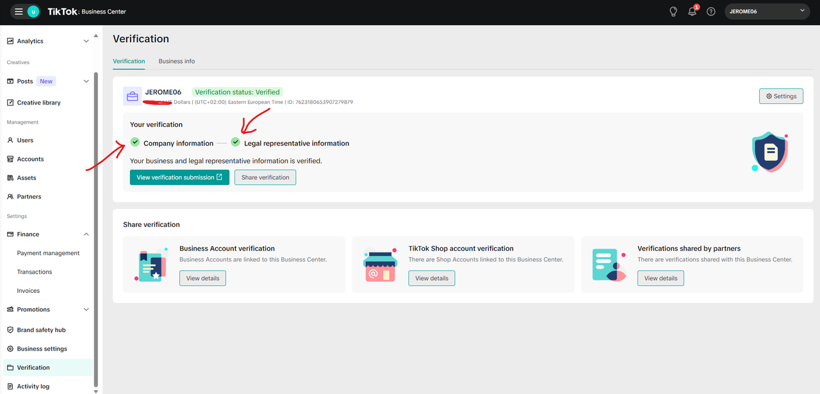The image size is (820, 394).
Task: Open Invoices under Finance
Action: coord(28,291)
